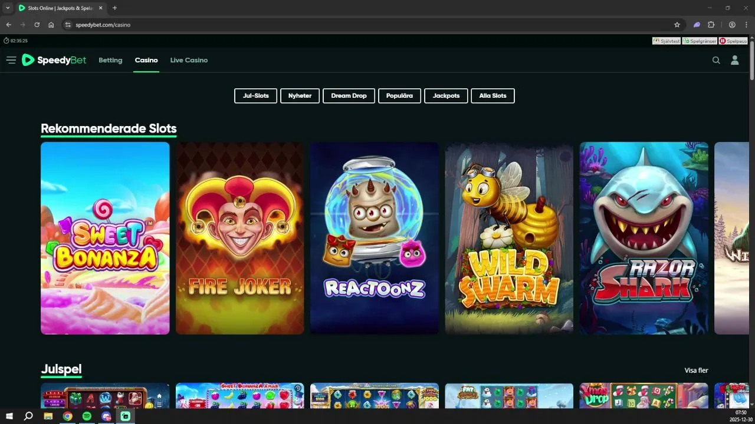Image resolution: width=755 pixels, height=424 pixels.
Task: Click the Julspel section heading
Action: [x=61, y=369]
